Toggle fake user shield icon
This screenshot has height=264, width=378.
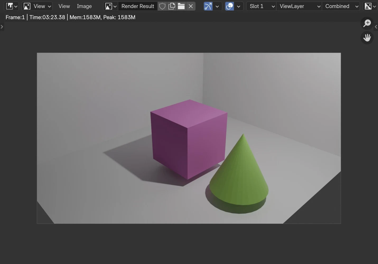pyautogui.click(x=162, y=6)
